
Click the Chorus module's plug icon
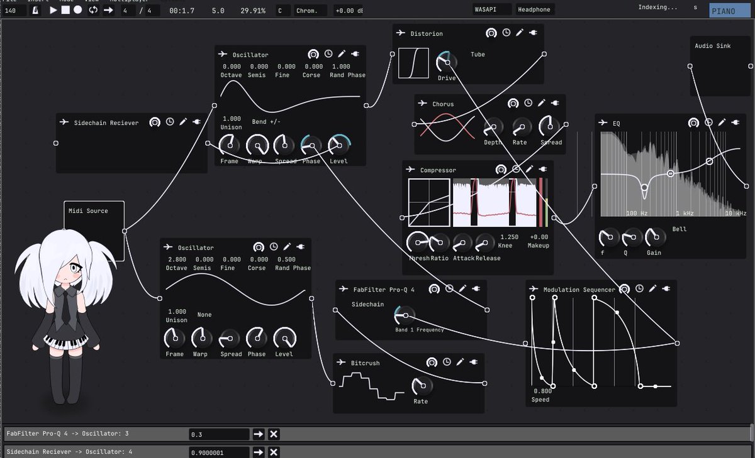pos(556,103)
